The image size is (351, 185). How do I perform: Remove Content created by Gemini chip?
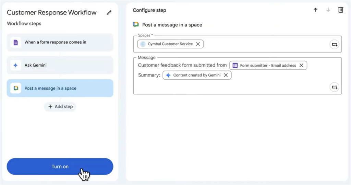(226, 75)
